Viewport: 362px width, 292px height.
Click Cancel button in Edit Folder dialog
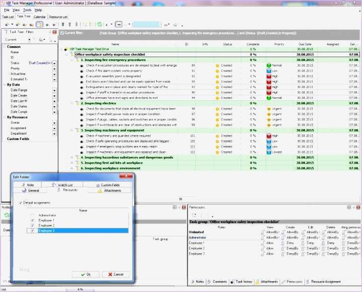tap(116, 275)
